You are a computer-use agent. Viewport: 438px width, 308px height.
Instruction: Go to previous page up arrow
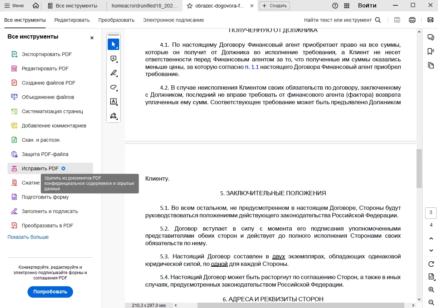[x=431, y=238]
